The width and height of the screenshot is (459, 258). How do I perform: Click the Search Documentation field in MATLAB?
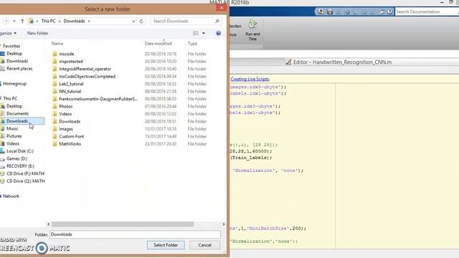(x=427, y=11)
